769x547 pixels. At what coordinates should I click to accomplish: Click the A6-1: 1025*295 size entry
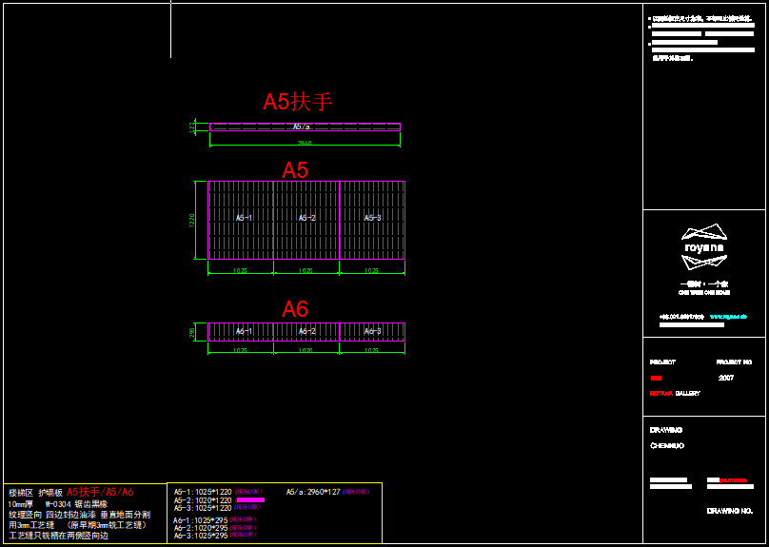click(202, 520)
